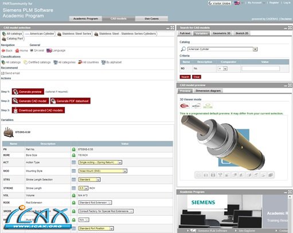This screenshot has height=233, width=293.
Task: Click the Value input field in Criteria
Action: coord(261,69)
